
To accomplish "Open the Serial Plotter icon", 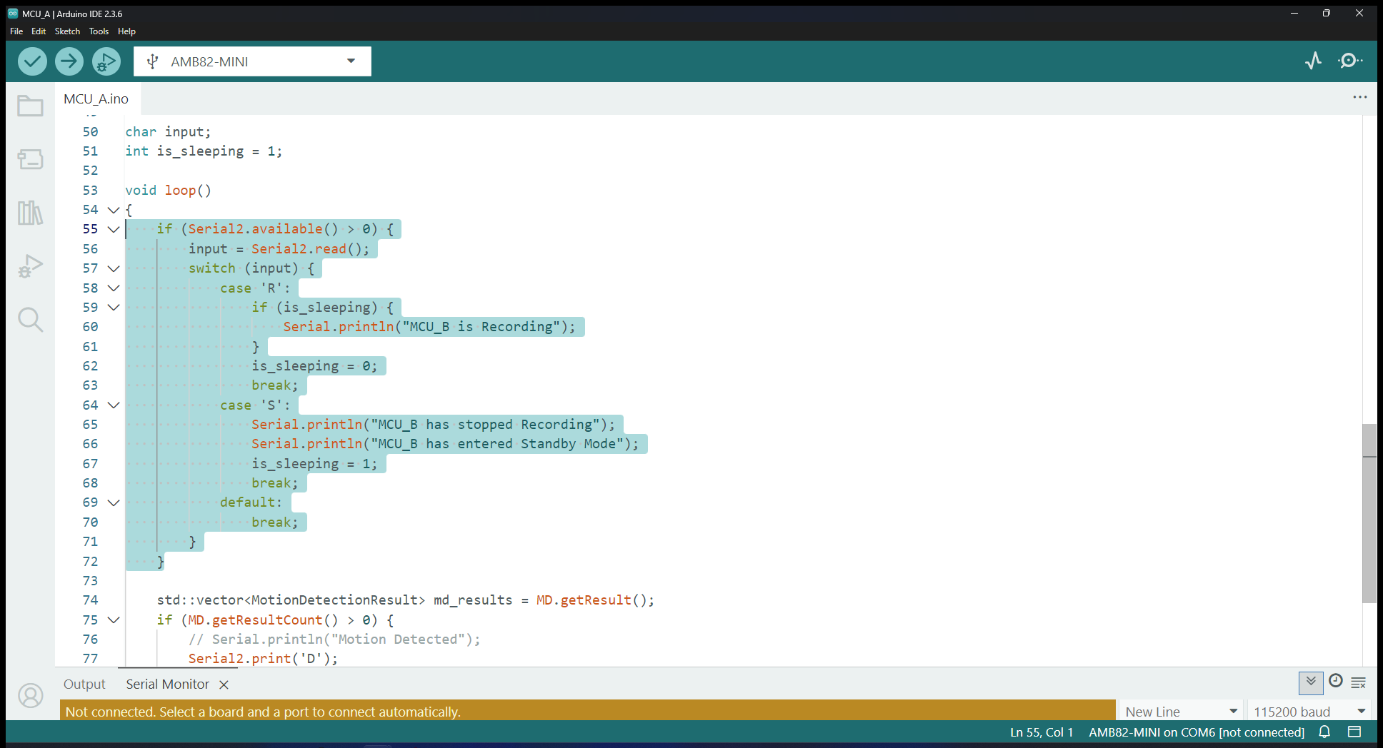I will tap(1313, 61).
